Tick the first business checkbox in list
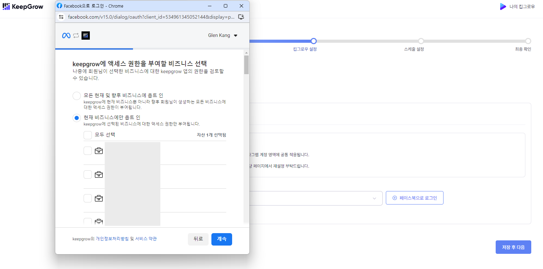543x269 pixels. pyautogui.click(x=88, y=151)
